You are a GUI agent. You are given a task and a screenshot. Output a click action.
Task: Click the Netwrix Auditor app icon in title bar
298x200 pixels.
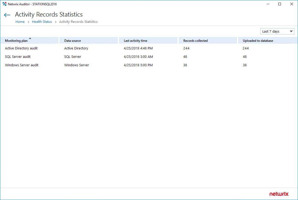4,4
